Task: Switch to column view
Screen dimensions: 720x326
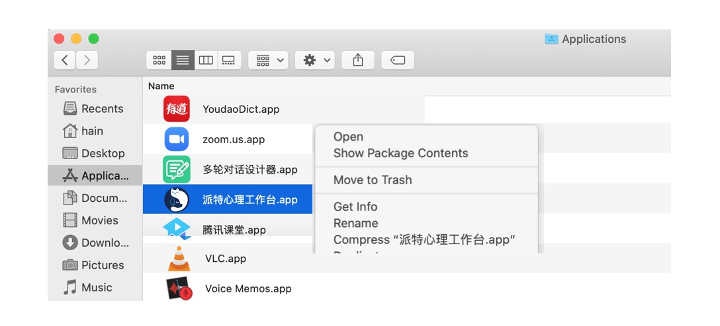Action: [x=206, y=60]
